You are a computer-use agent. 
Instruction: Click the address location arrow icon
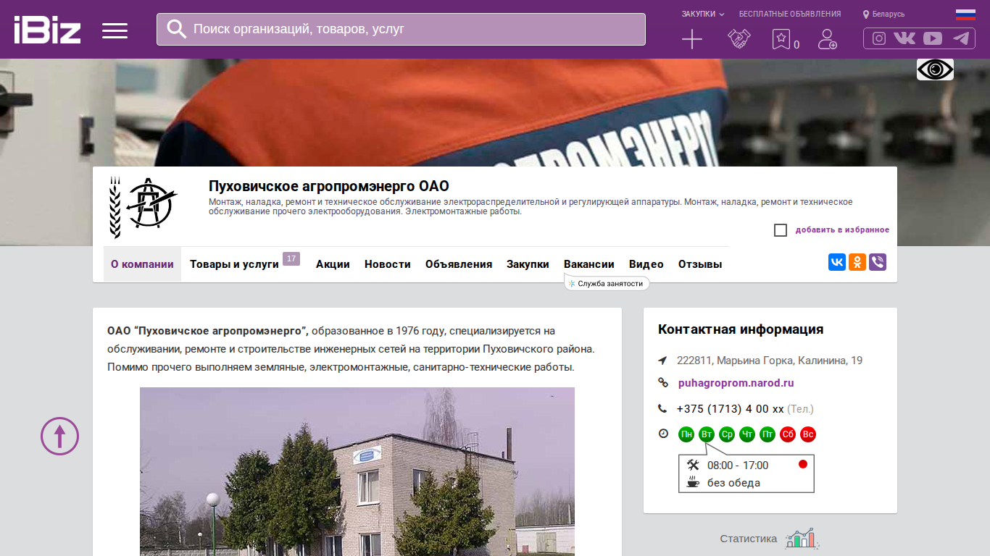coord(662,361)
